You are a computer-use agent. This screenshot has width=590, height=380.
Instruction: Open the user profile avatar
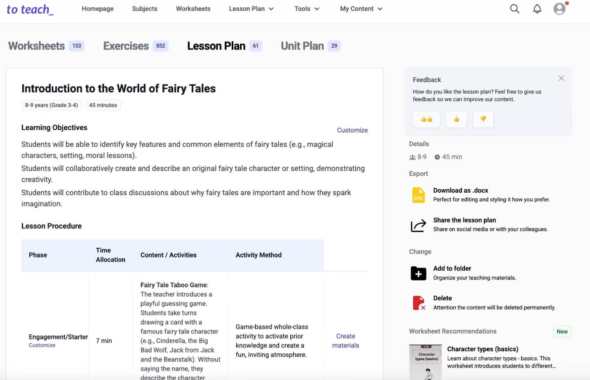click(559, 9)
